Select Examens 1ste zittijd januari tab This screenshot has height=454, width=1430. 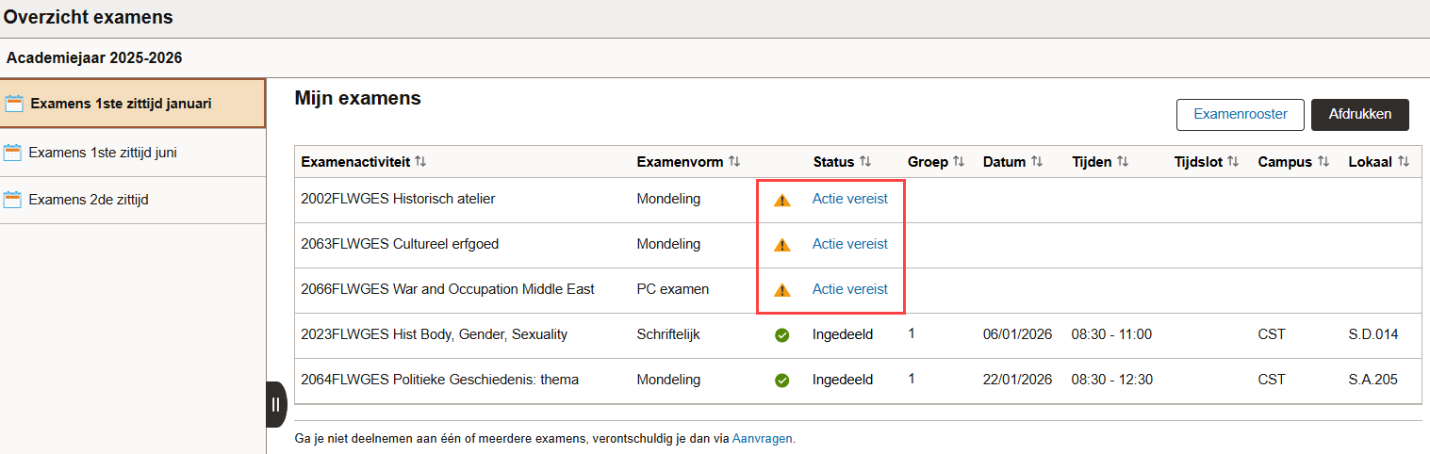point(120,104)
